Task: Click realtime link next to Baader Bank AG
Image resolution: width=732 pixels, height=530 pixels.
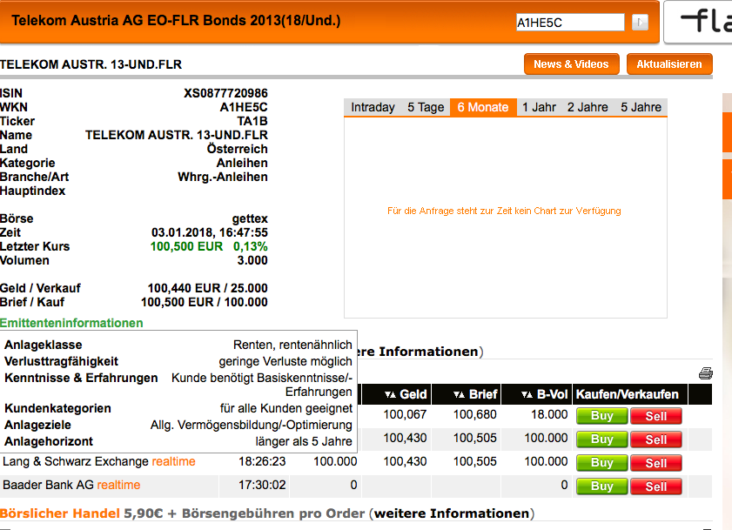Action: point(118,485)
